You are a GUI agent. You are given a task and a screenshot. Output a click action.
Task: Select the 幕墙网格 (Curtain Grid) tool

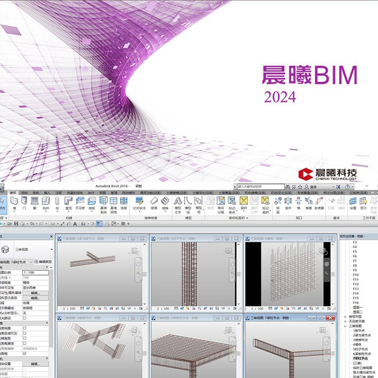113,205
